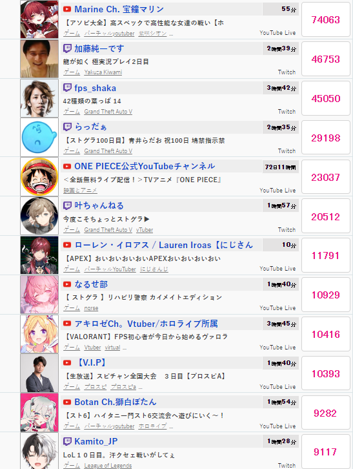Image resolution: width=353 pixels, height=469 pixels.
Task: Select the vTuber tag under 叶ちゃんねる
Action: click(x=145, y=230)
